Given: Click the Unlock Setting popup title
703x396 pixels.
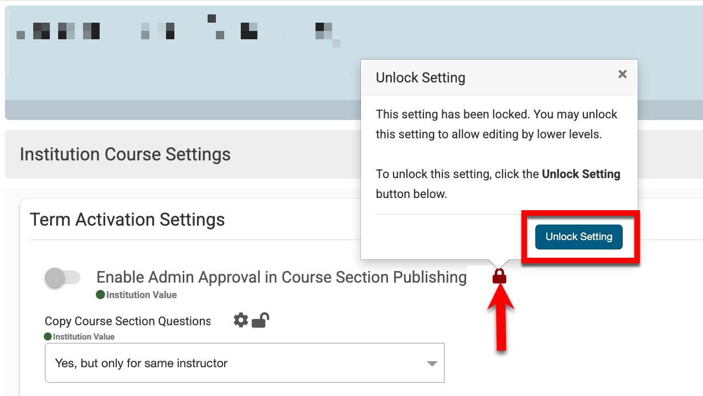Looking at the screenshot, I should pyautogui.click(x=420, y=77).
